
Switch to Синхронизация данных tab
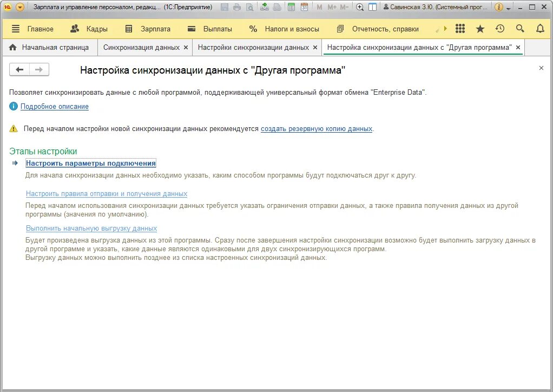[141, 48]
